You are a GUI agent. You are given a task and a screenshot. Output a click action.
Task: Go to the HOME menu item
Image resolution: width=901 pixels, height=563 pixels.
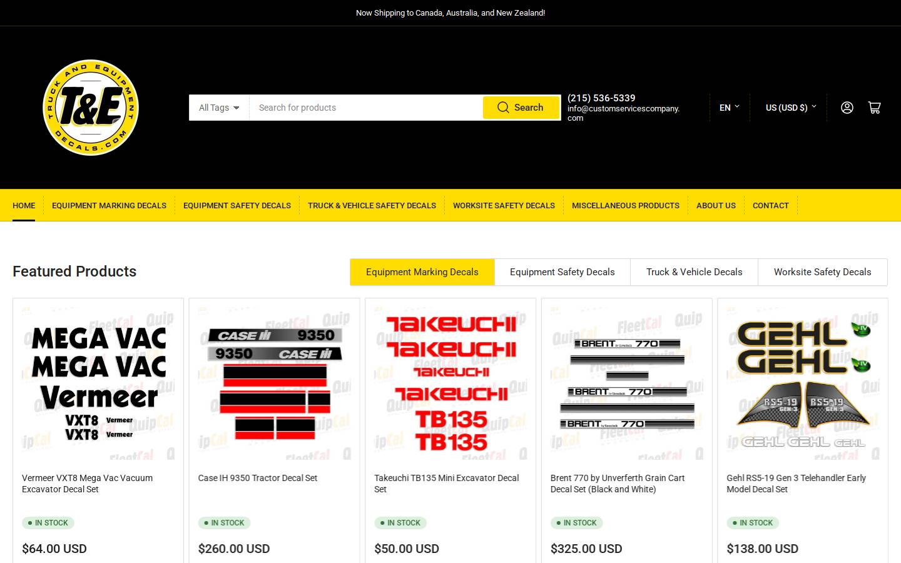pos(24,205)
